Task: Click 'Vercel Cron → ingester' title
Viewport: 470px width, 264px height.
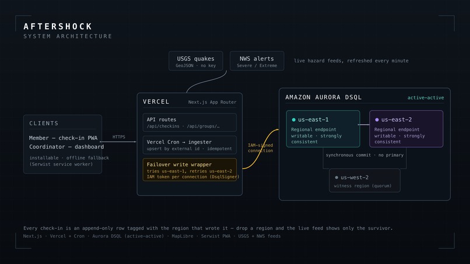Action: [x=179, y=142]
